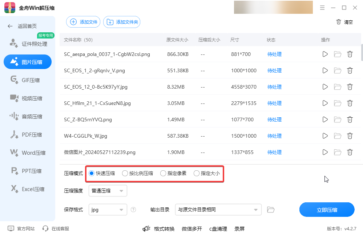Switch to Word压缩

click(x=28, y=153)
